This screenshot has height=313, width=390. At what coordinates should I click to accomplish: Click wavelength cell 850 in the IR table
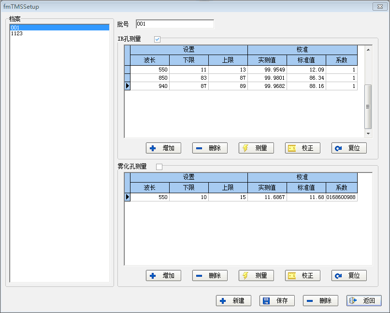[150, 78]
